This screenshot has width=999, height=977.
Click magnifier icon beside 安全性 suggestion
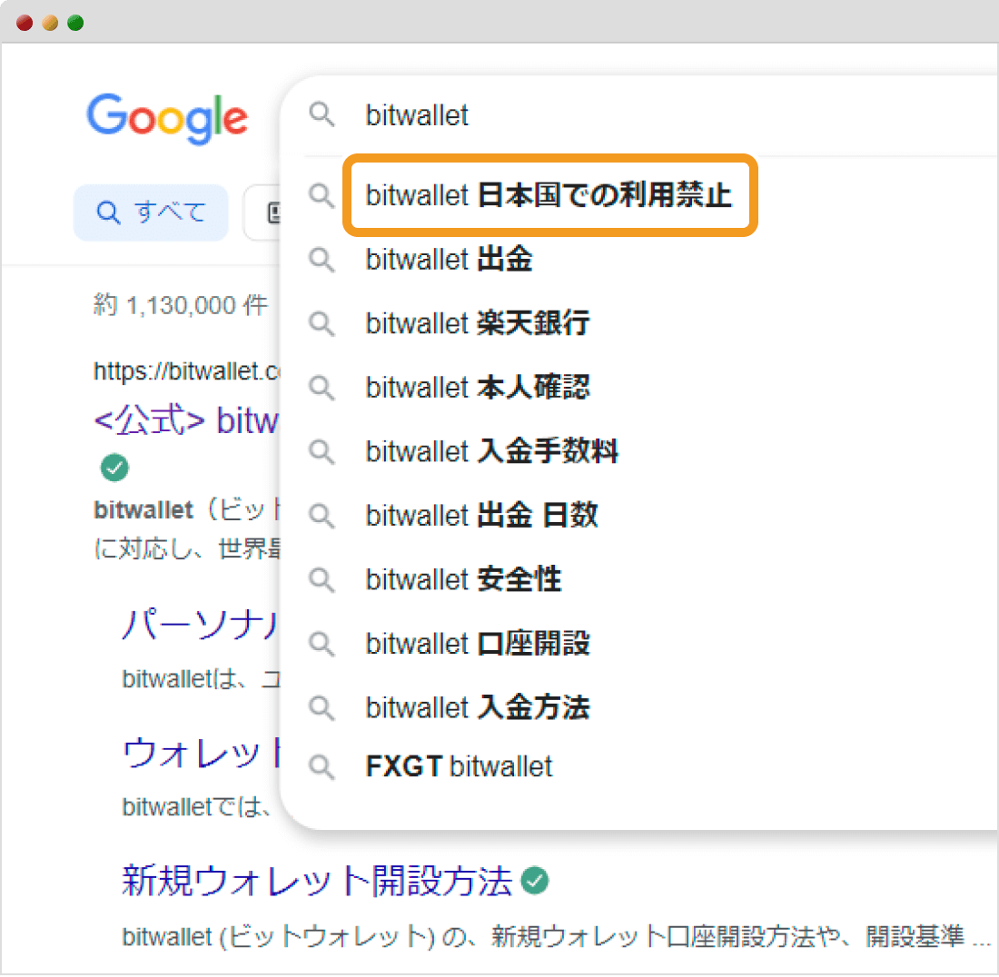pyautogui.click(x=321, y=579)
